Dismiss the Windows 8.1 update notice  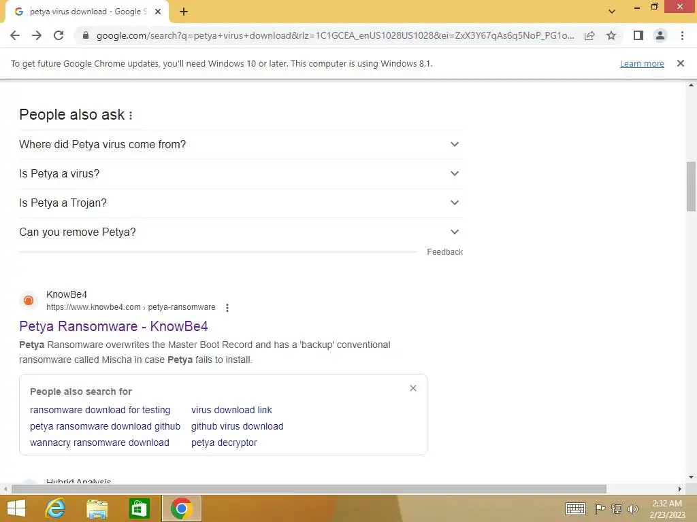(681, 63)
